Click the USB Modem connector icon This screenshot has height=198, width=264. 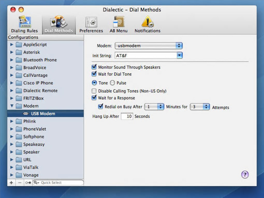pos(26,114)
